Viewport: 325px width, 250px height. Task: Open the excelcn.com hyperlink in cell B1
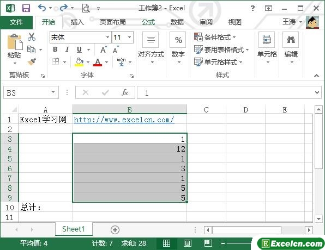point(124,120)
